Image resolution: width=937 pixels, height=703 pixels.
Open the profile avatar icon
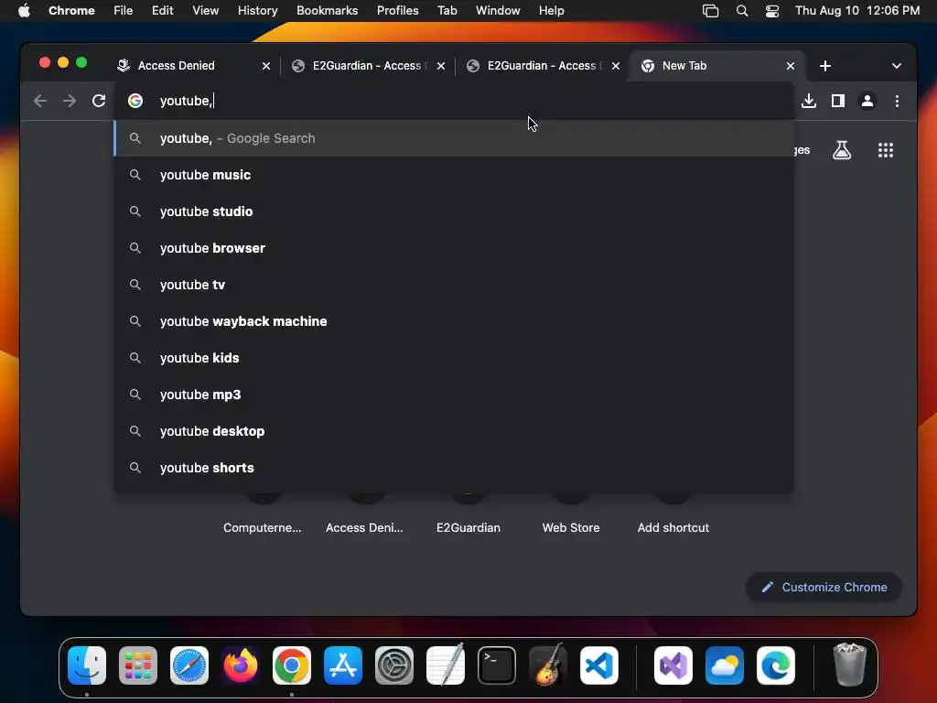point(867,101)
